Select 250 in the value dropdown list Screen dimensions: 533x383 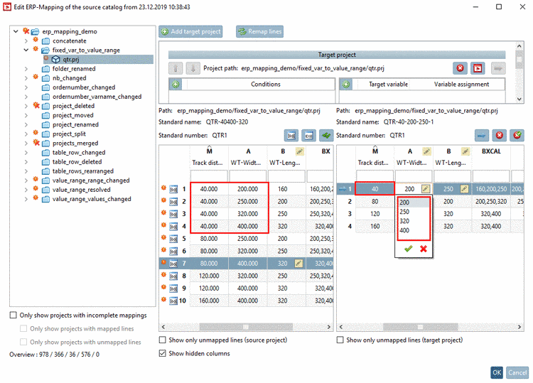(414, 212)
